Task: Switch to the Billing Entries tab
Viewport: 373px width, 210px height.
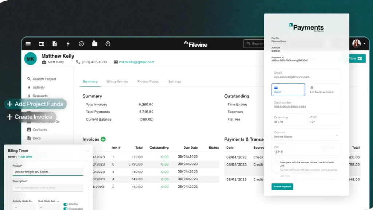Action: coord(117,81)
